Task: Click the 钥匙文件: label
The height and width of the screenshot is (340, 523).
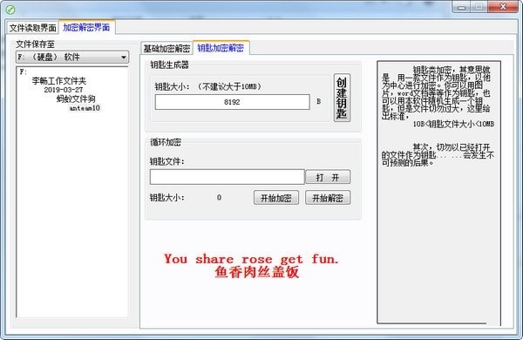Action: (x=167, y=161)
